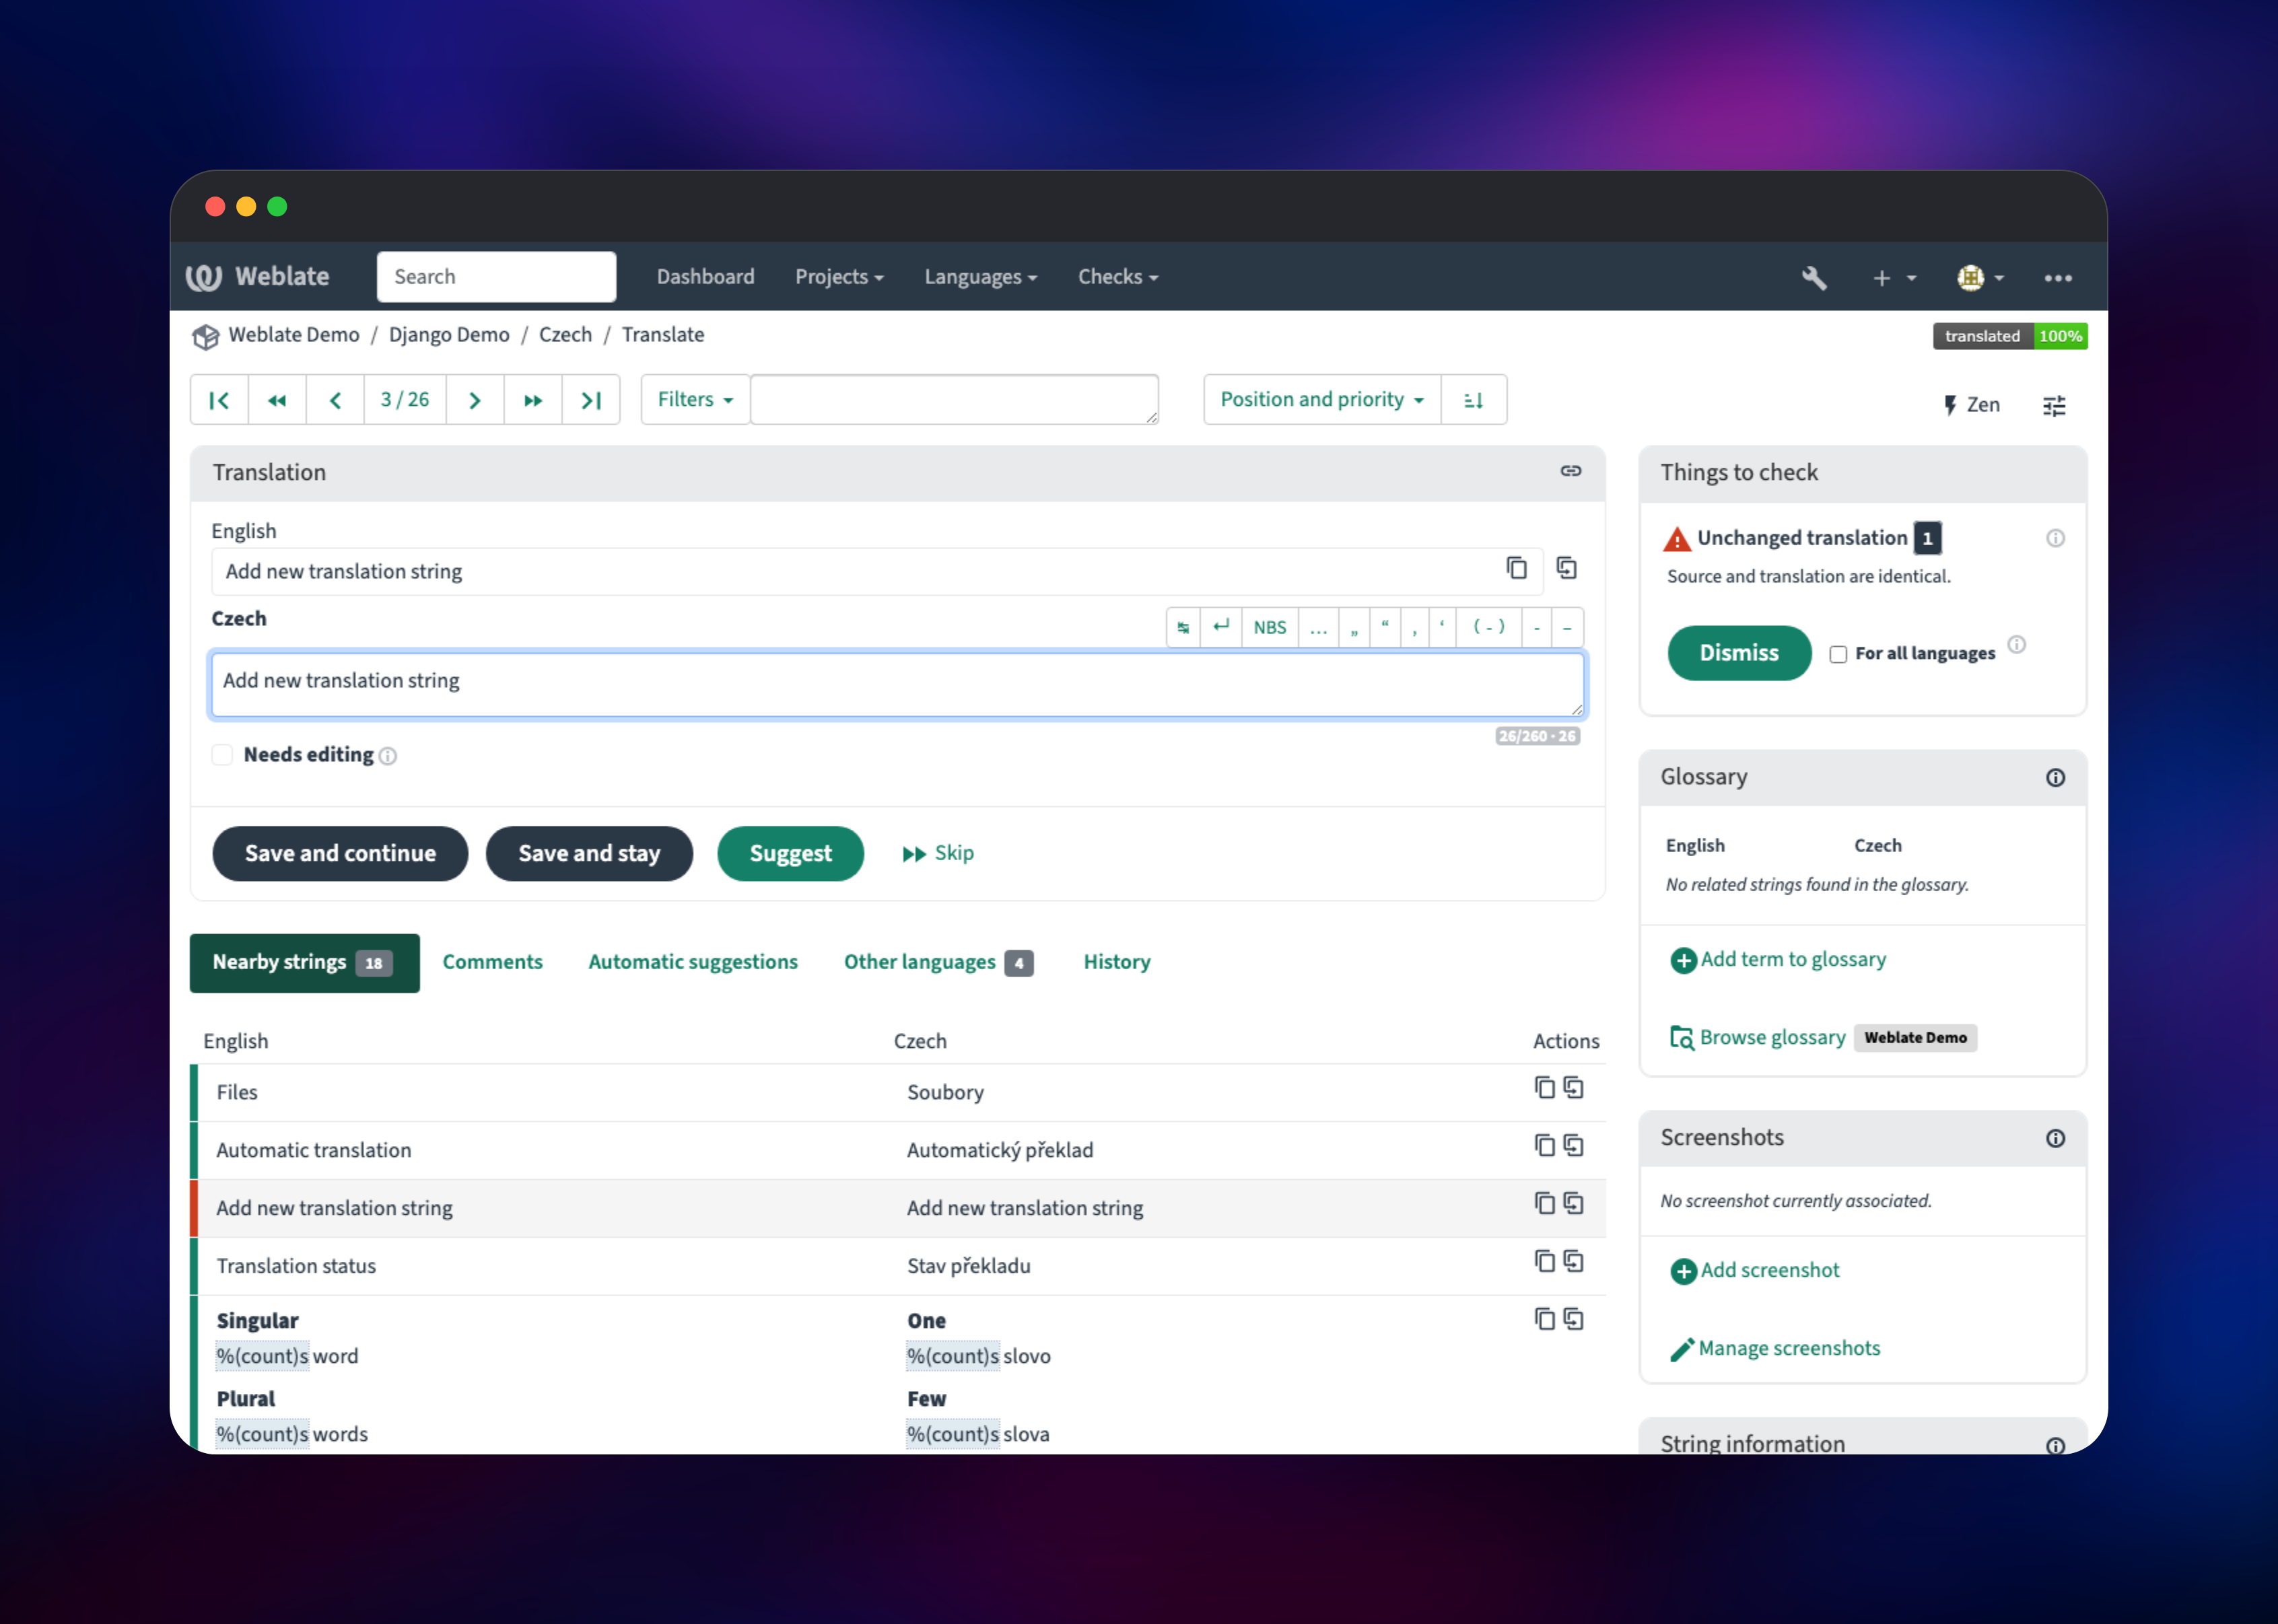Click Add term to glossary
Screen dimensions: 2278x1624
point(1778,960)
